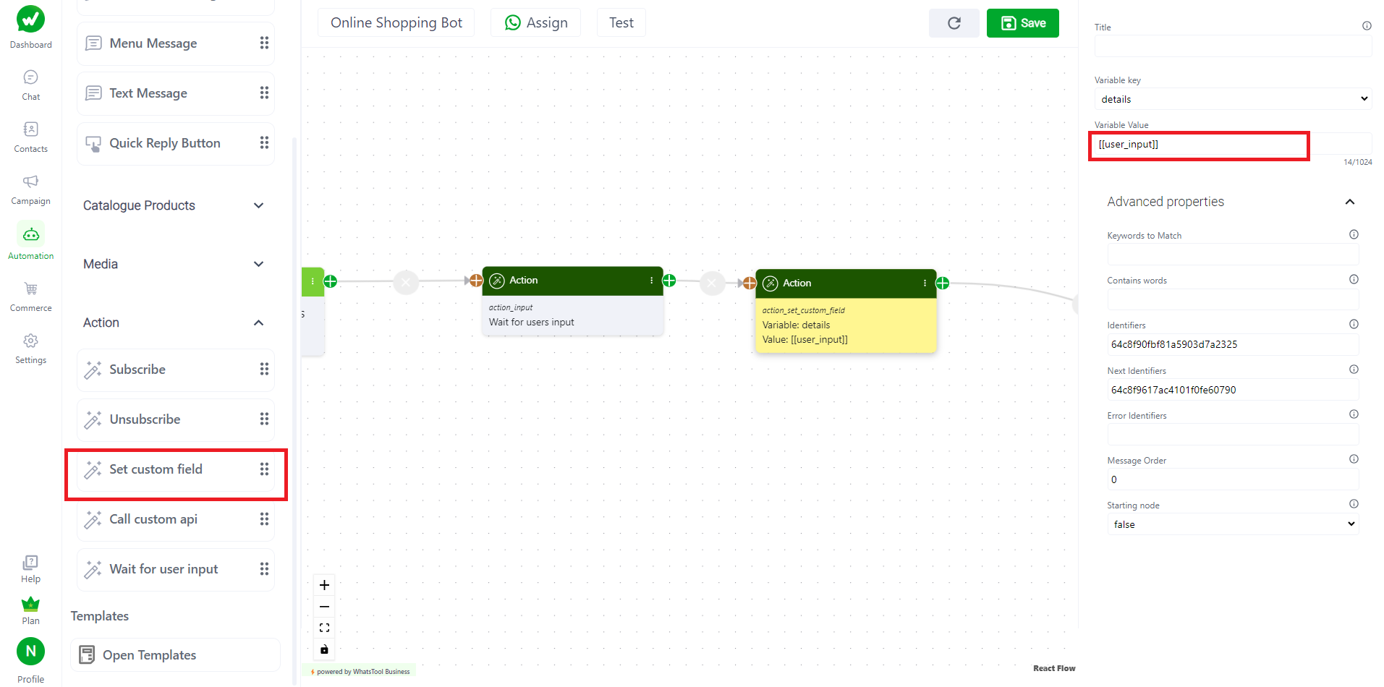This screenshot has height=687, width=1384.
Task: Delete the edge between the two Action nodes
Action: pyautogui.click(x=712, y=283)
